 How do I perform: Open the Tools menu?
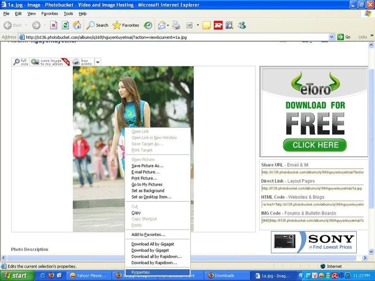pos(68,14)
